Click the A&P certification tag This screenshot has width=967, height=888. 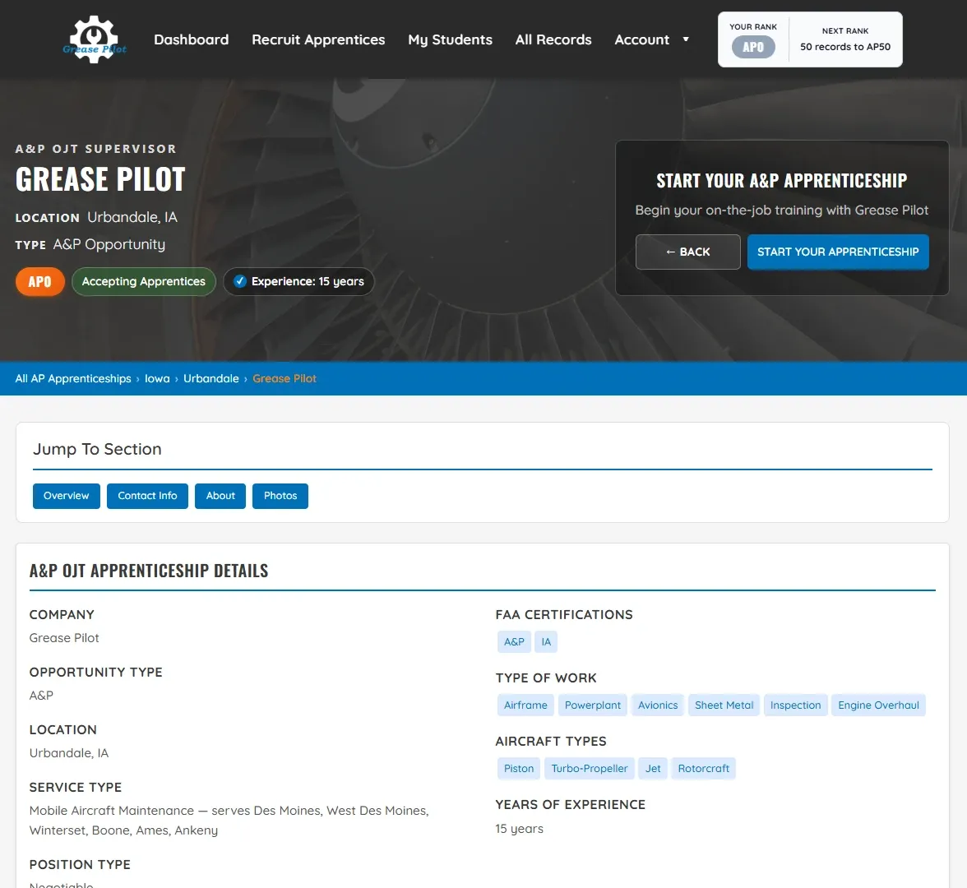pyautogui.click(x=515, y=642)
